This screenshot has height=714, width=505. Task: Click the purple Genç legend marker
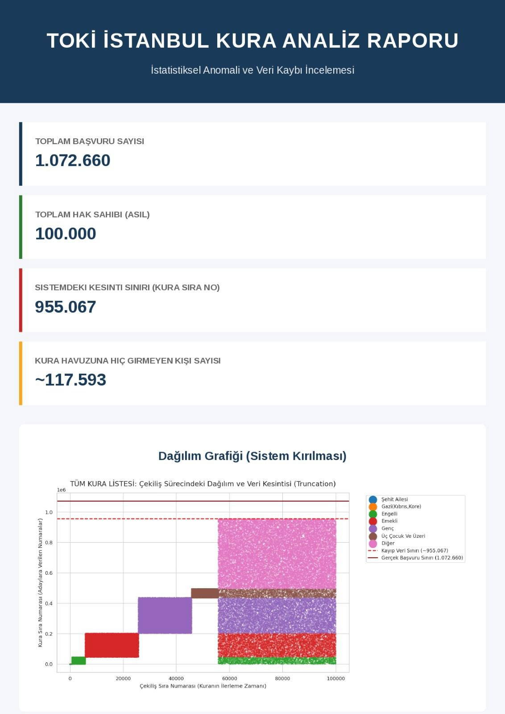[373, 528]
